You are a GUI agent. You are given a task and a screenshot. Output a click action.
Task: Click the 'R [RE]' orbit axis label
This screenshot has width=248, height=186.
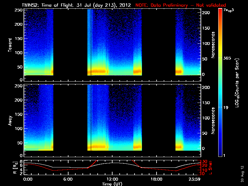click(x=15, y=168)
